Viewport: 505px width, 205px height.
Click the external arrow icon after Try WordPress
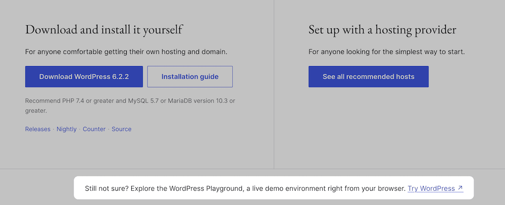point(460,188)
